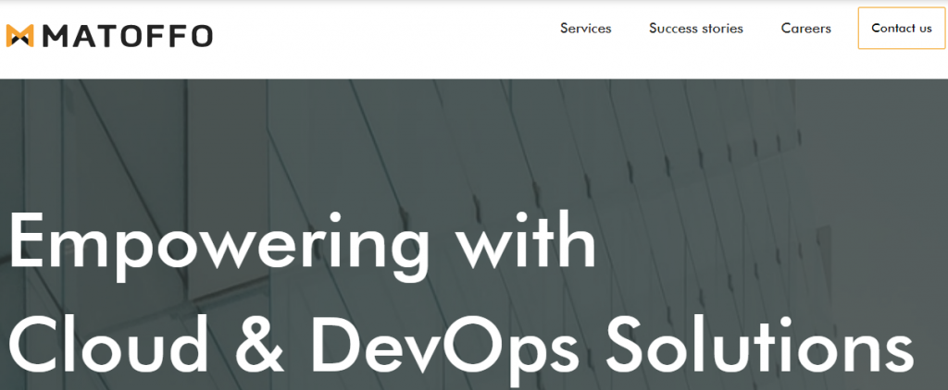Open the Careers navigation link

(x=806, y=29)
